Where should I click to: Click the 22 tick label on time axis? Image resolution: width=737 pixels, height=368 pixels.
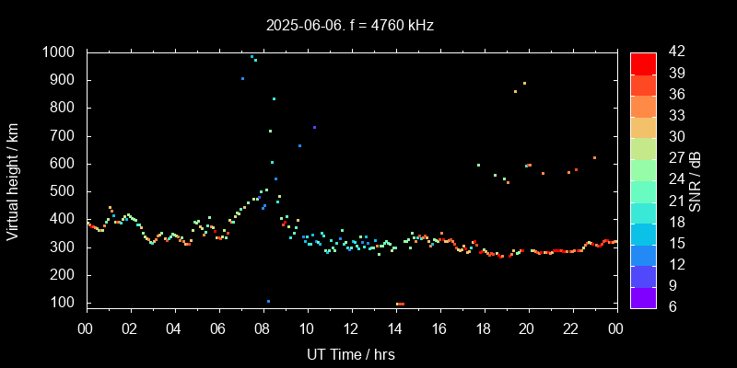tap(571, 329)
